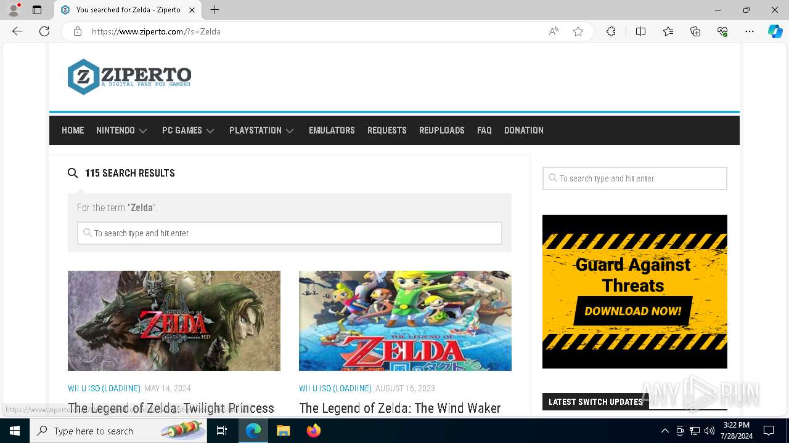This screenshot has width=789, height=443.
Task: Go back using the browser back arrow
Action: (17, 31)
